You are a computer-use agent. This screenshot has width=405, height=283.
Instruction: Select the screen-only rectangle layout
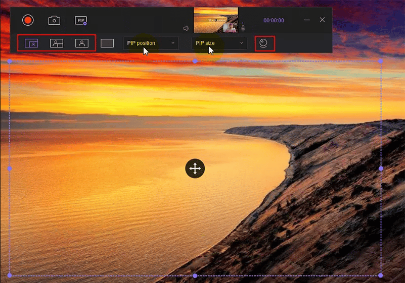pyautogui.click(x=107, y=43)
